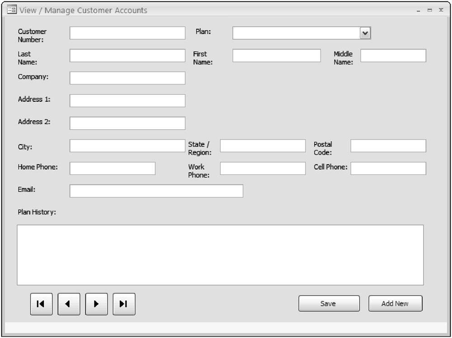452x338 pixels.
Task: Expand the Plan dropdown arrow
Action: point(365,33)
